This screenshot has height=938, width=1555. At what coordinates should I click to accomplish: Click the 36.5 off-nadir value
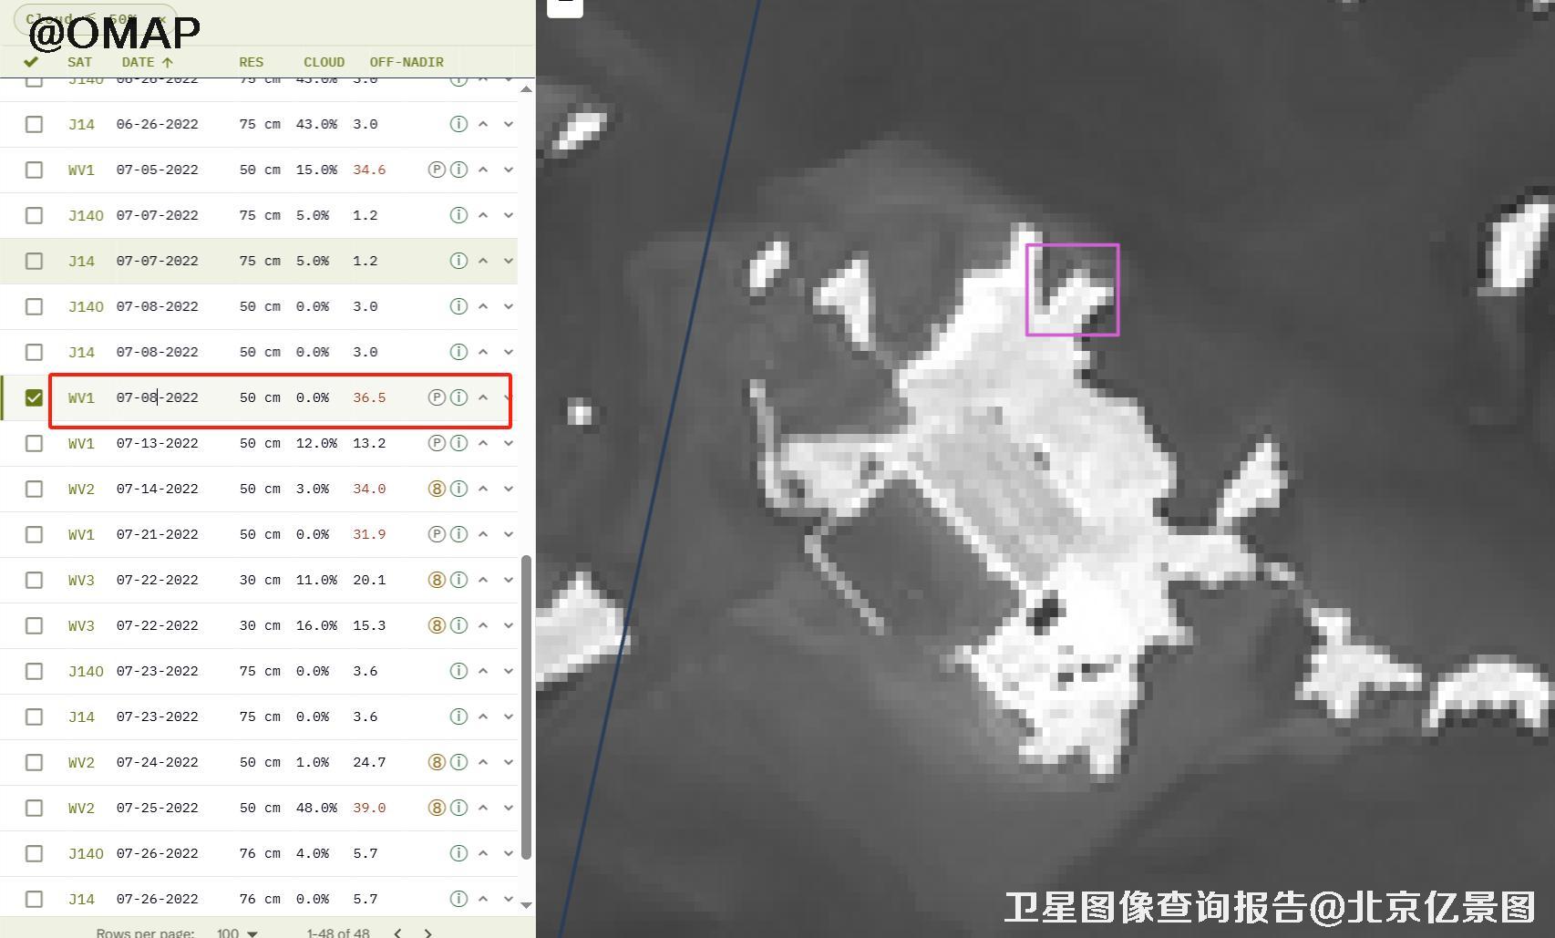[369, 397]
